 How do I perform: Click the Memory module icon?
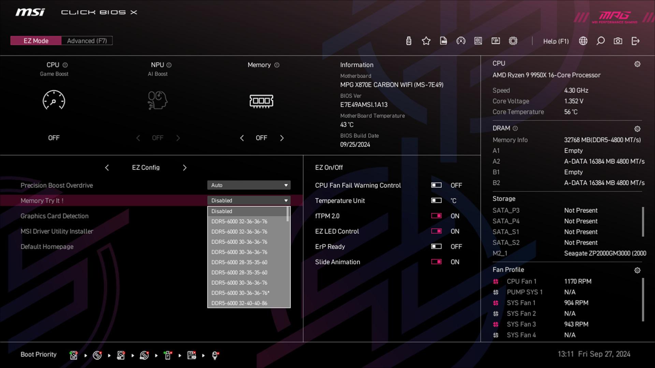pos(261,101)
